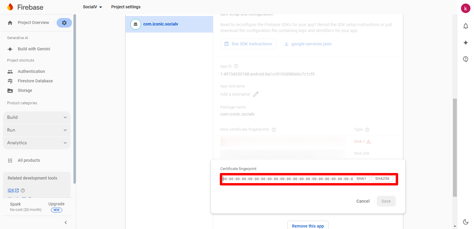Click the Gemini sparkle icon in right rail
Screen dimensions: 474x229
pyautogui.click(x=465, y=43)
